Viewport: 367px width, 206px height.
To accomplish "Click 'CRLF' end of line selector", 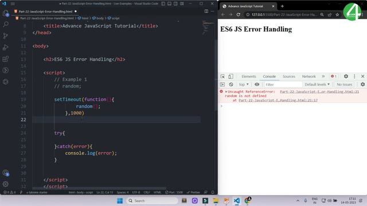I will 147,192.
